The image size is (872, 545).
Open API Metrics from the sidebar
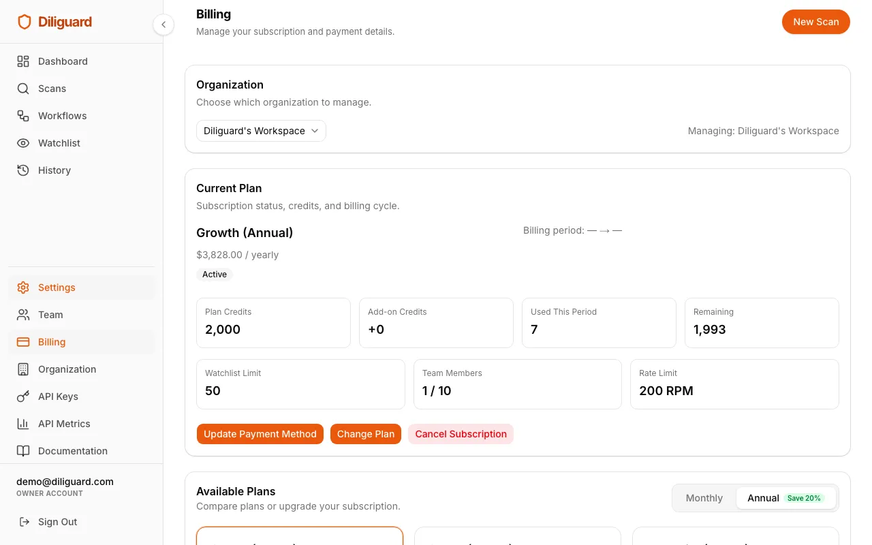[x=82, y=424]
